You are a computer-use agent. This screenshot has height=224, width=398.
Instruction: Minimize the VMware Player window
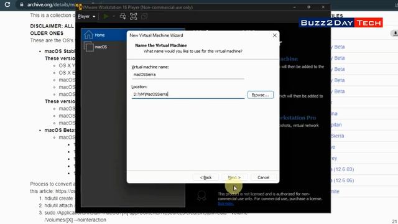pyautogui.click(x=294, y=7)
